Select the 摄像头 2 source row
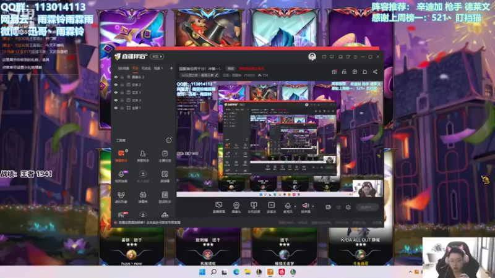Image resolution: width=495 pixels, height=278 pixels. click(x=143, y=77)
